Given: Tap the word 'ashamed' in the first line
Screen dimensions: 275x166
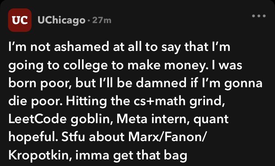Looking at the screenshot, I should pyautogui.click(x=81, y=47).
